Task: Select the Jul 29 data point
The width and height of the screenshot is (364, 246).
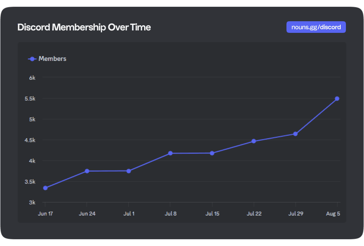Action: coord(295,134)
